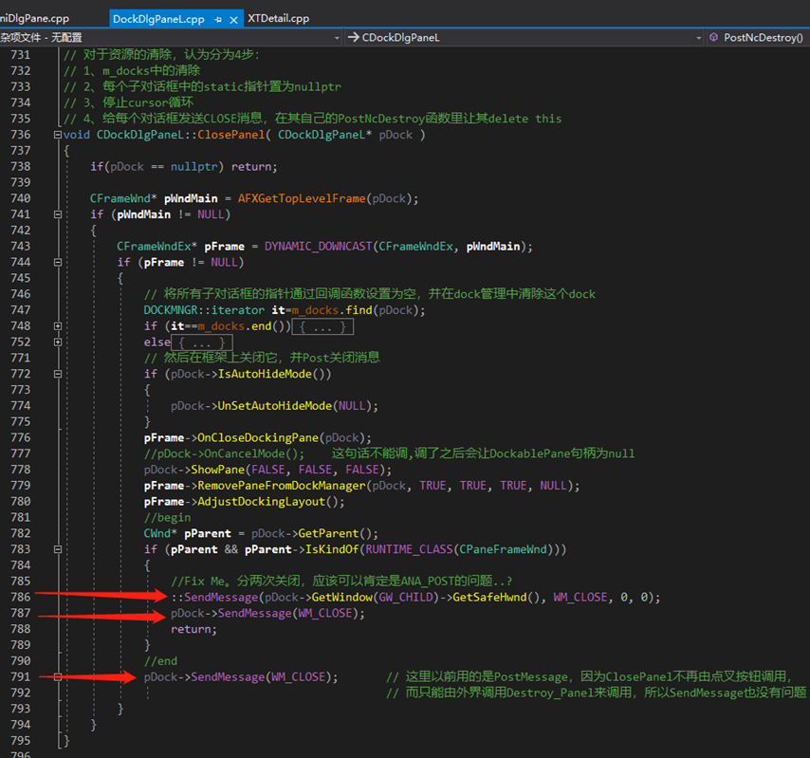This screenshot has height=758, width=810.
Task: Pin the DockDlgPaneL.cpp tab
Action: (x=217, y=19)
